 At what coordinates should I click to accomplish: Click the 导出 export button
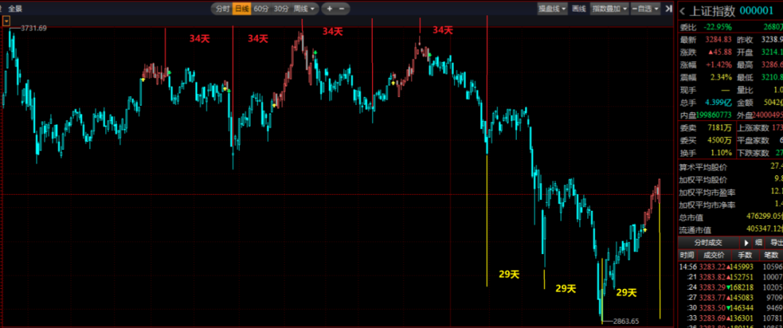(x=775, y=243)
